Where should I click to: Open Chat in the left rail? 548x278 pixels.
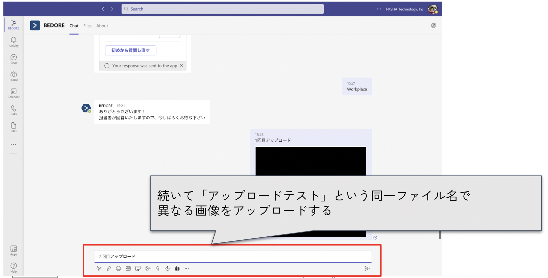pos(14,59)
